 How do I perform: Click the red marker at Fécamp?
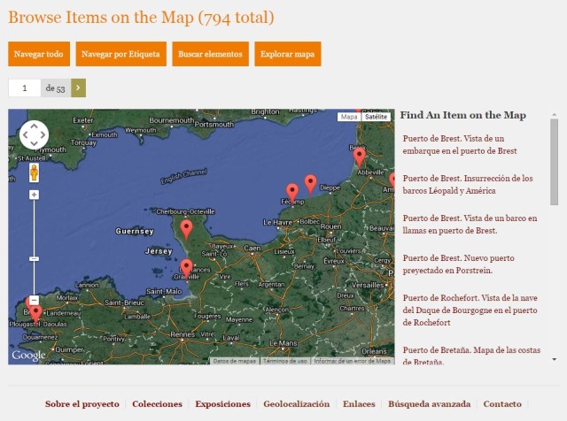pyautogui.click(x=292, y=191)
